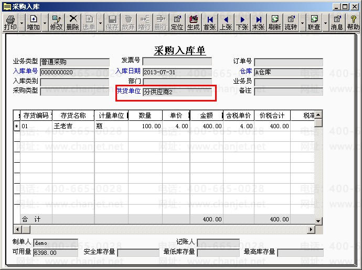This screenshot has width=362, height=270.
Task: Select the cell with 王老吉
Action: 73,126
